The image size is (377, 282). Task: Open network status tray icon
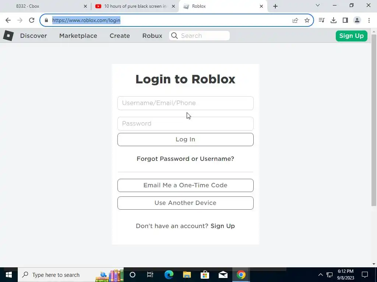click(330, 275)
